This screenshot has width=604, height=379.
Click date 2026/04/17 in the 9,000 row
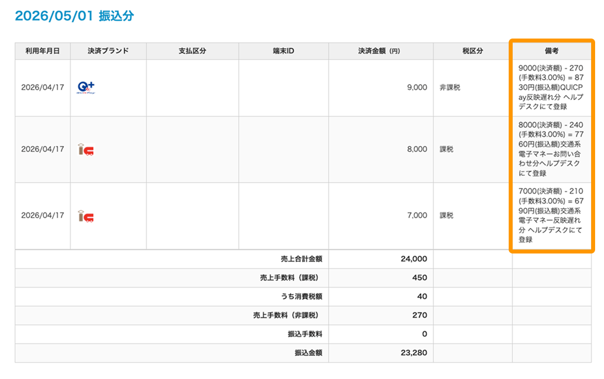coord(42,87)
